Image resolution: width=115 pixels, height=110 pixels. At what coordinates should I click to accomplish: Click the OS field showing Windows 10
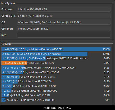(64, 22)
